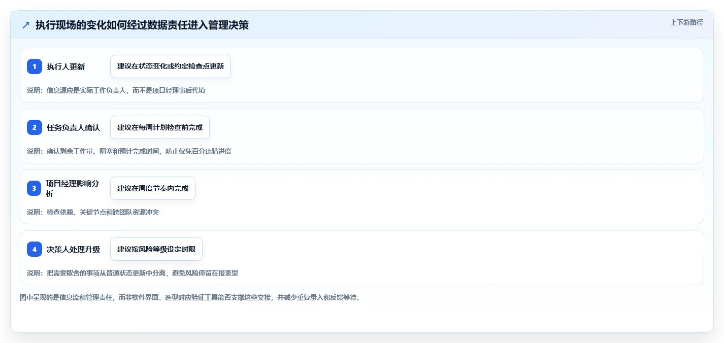The image size is (724, 343).
Task: Click the footer text 图中呈现的是信息流和管理责任
Action: (67, 297)
